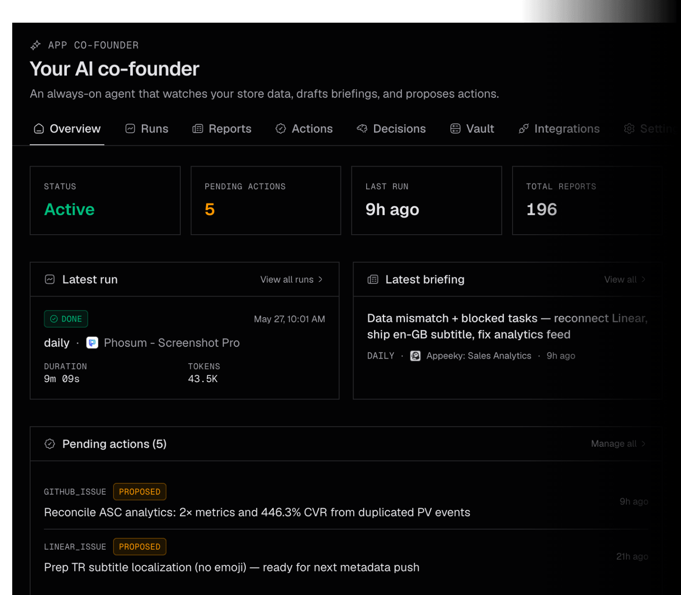Viewport: 681px width, 595px height.
Task: Open Manage all pending actions link
Action: click(618, 444)
